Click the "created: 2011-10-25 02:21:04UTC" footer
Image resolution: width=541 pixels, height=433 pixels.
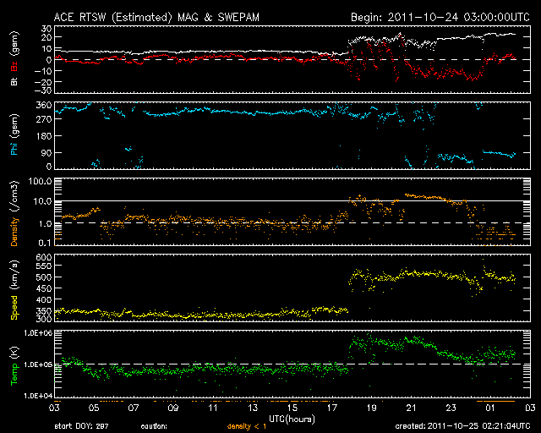pyautogui.click(x=462, y=426)
